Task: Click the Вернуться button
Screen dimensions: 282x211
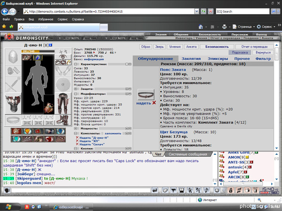Action: point(263,53)
